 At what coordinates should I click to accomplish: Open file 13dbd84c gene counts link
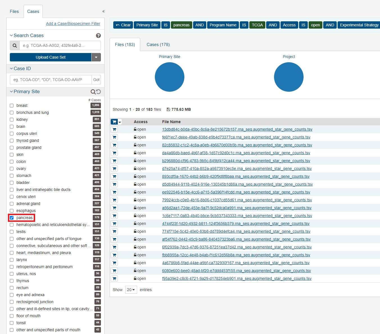[237, 129]
